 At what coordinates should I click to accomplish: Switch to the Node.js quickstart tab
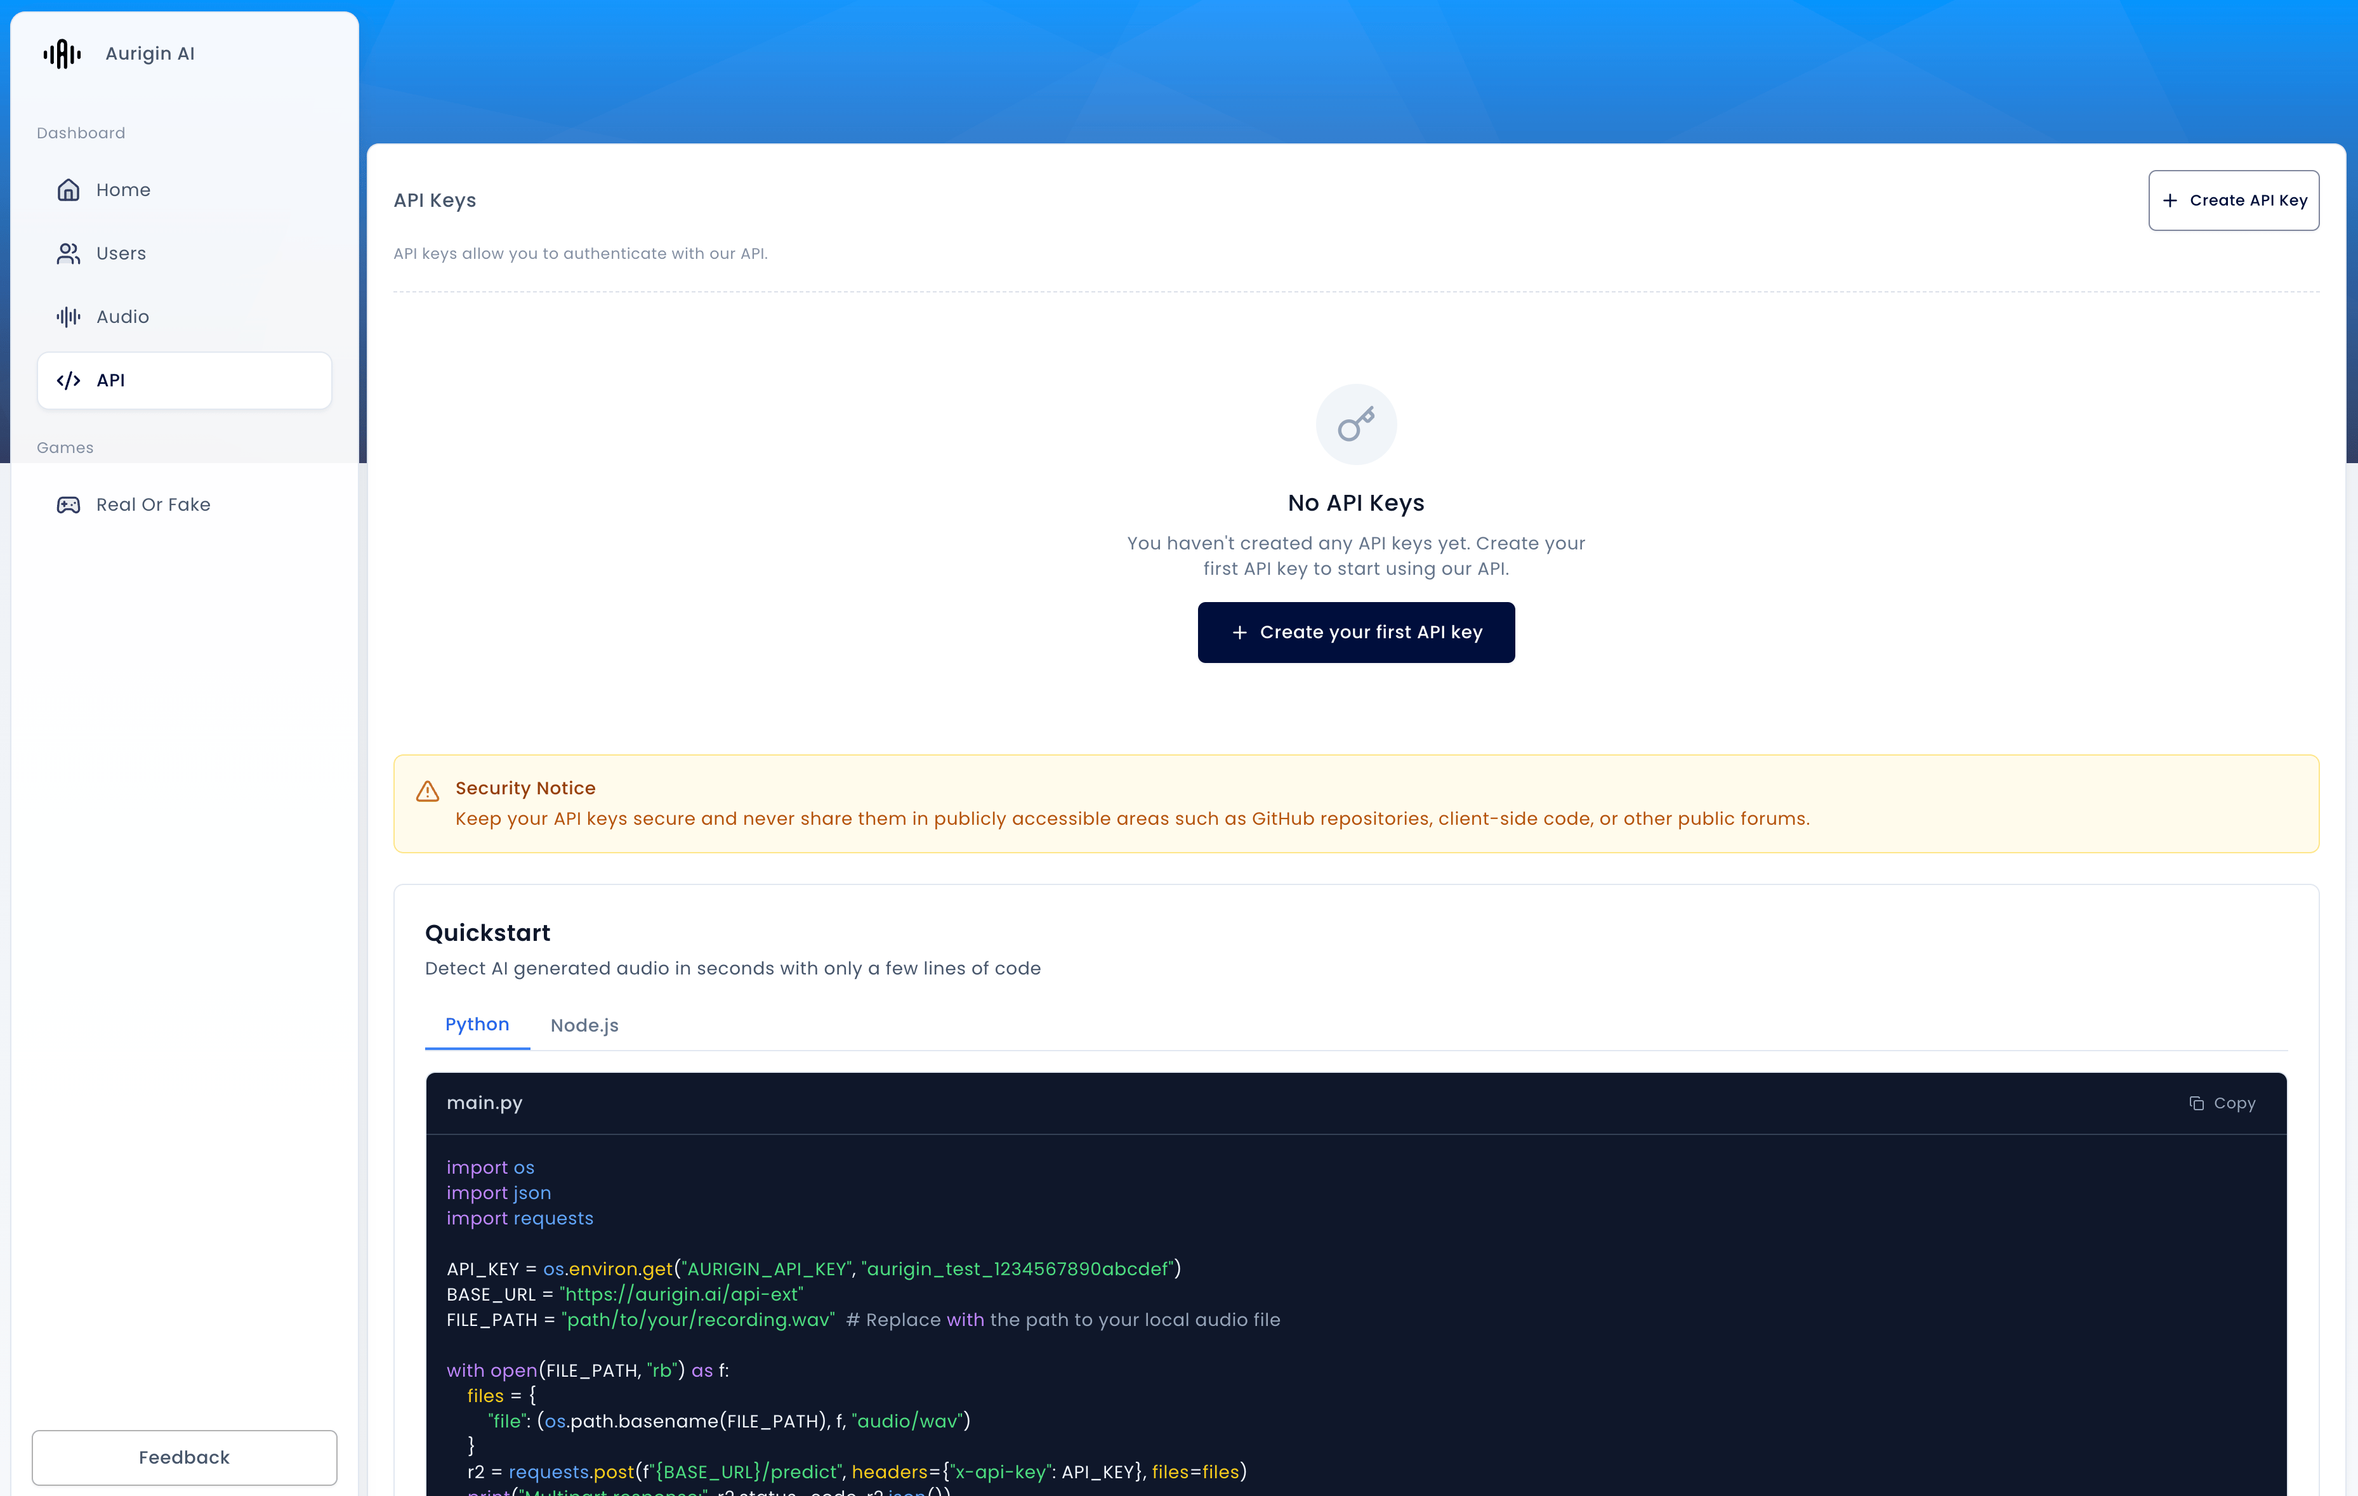(584, 1025)
